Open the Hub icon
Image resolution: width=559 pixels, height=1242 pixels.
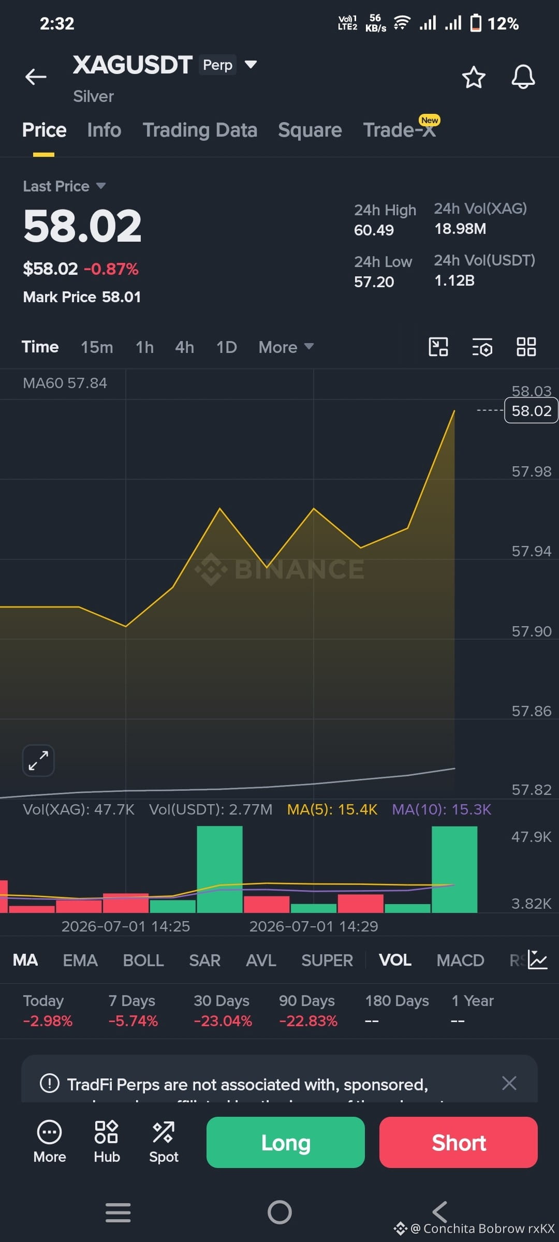click(x=107, y=1142)
